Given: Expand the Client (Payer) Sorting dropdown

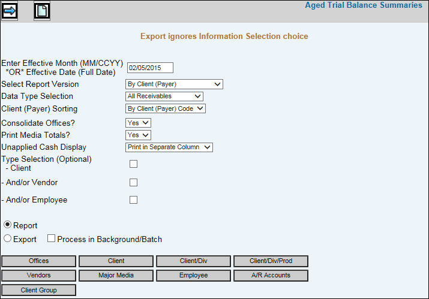Looking at the screenshot, I should (166, 108).
